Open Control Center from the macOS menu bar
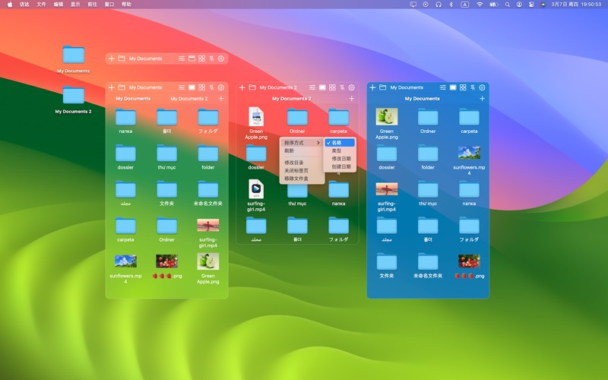Screen dimensions: 608x380 (530, 5)
